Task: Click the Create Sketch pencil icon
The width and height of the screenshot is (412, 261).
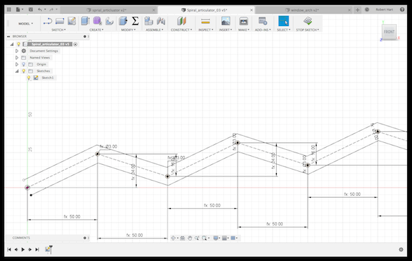Action: 71,21
